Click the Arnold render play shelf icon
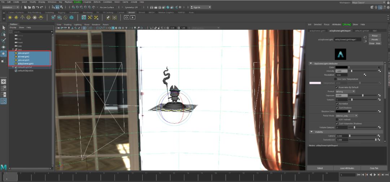 click(133, 17)
